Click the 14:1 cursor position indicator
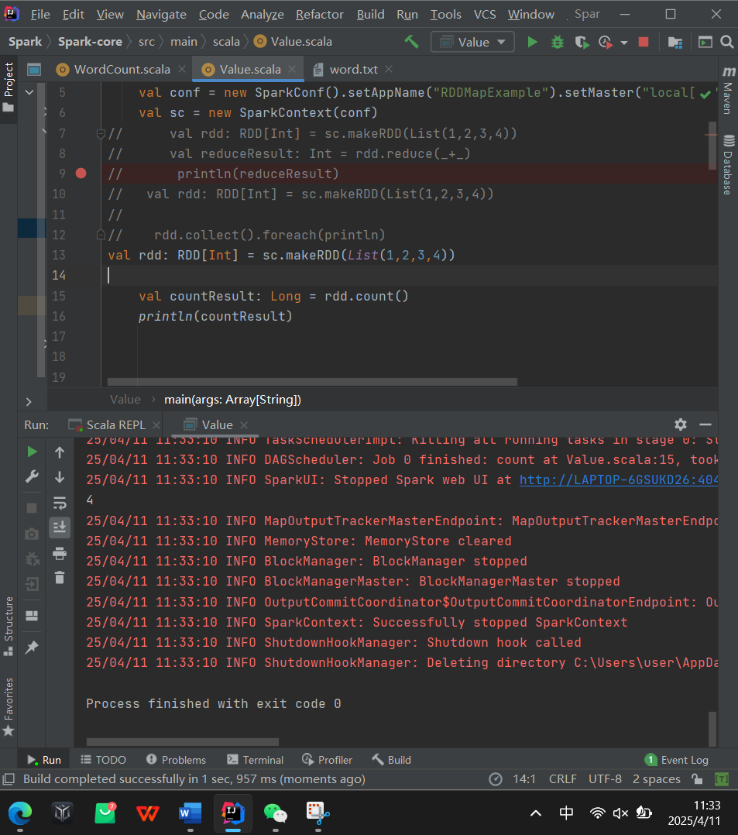Viewport: 738px width, 835px height. [x=524, y=779]
